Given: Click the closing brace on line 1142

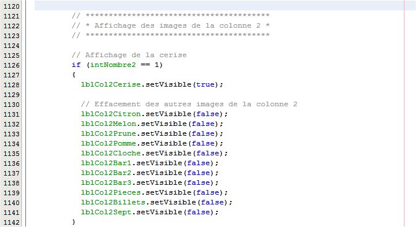Looking at the screenshot, I should coord(74,222).
